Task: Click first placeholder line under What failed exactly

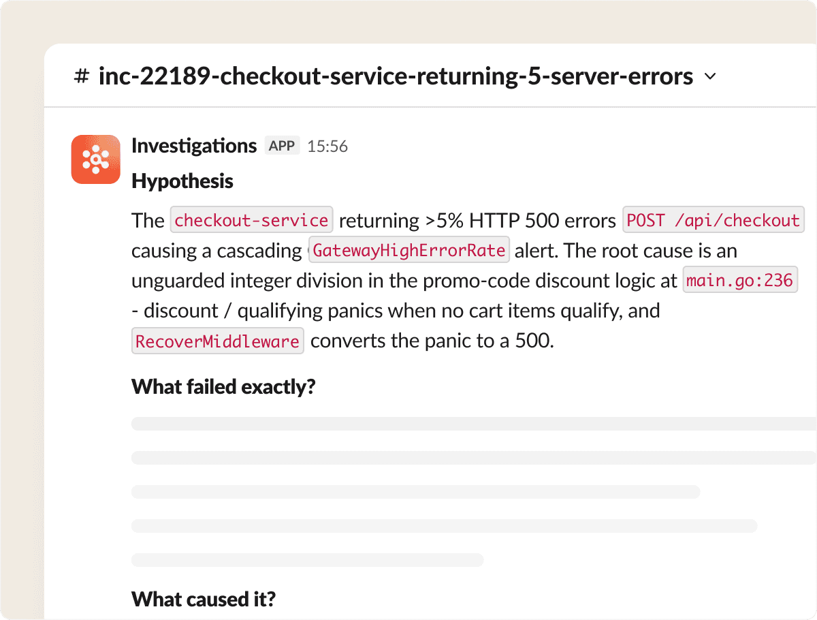Action: coord(474,424)
